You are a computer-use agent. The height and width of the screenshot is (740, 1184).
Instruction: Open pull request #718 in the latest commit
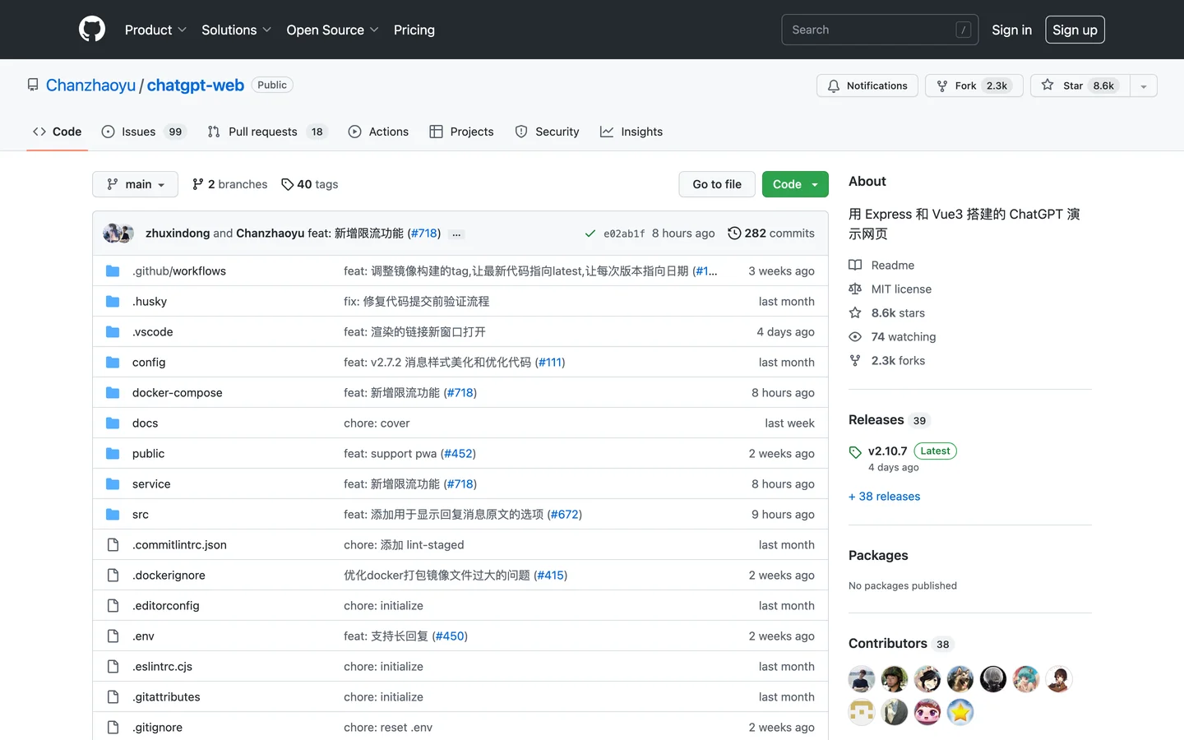pyautogui.click(x=424, y=234)
